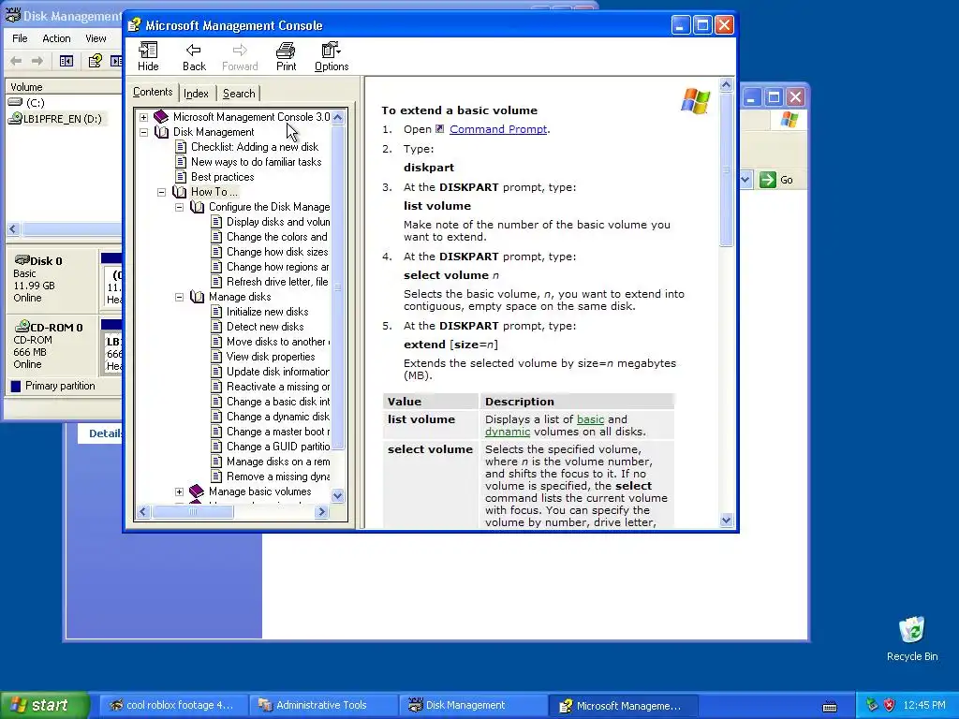Open the View disk properties topic
959x719 pixels.
[x=271, y=357]
